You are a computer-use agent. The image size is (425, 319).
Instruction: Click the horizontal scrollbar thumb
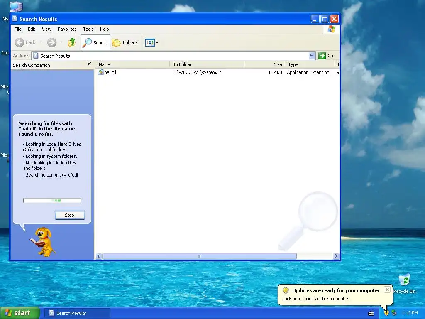200,256
